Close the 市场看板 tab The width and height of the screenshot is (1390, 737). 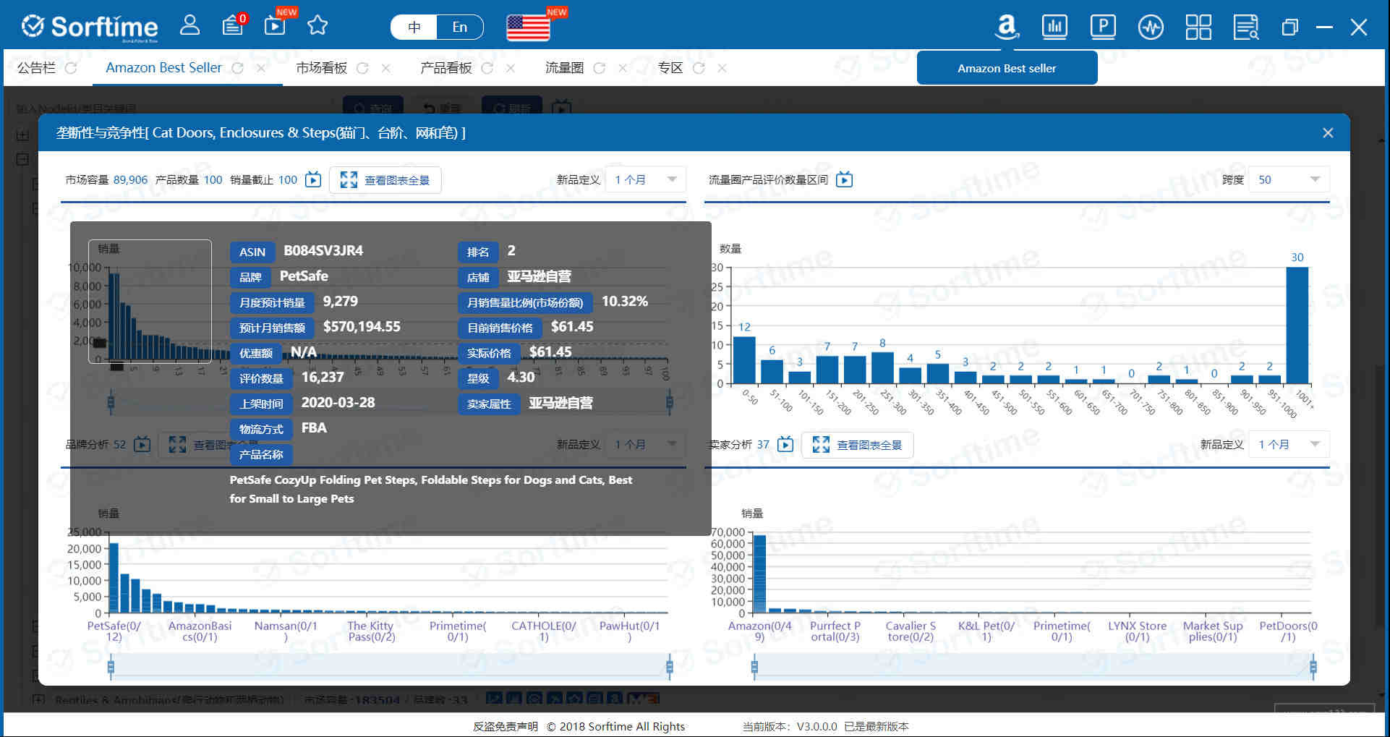385,68
